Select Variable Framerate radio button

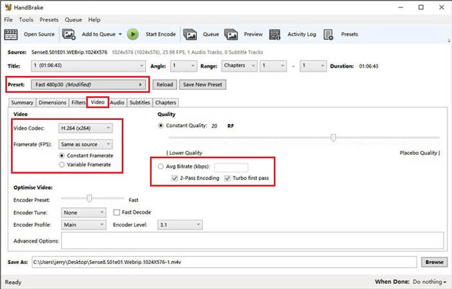click(x=62, y=164)
